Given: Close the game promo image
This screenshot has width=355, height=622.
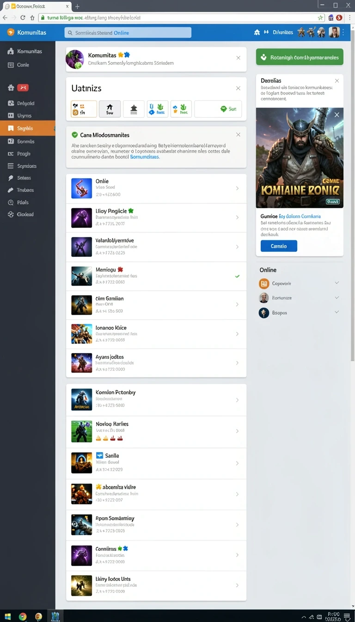Looking at the screenshot, I should point(337,115).
